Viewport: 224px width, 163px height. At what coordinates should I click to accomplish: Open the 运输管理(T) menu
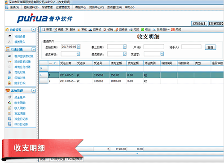63,7
